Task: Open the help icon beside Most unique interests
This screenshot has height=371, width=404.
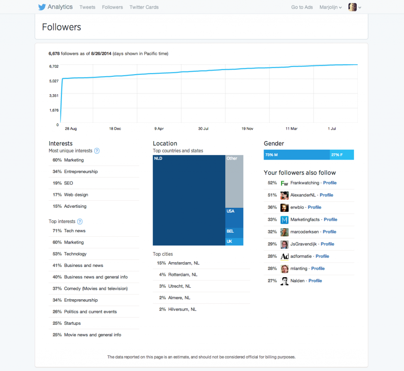Action: pyautogui.click(x=97, y=151)
